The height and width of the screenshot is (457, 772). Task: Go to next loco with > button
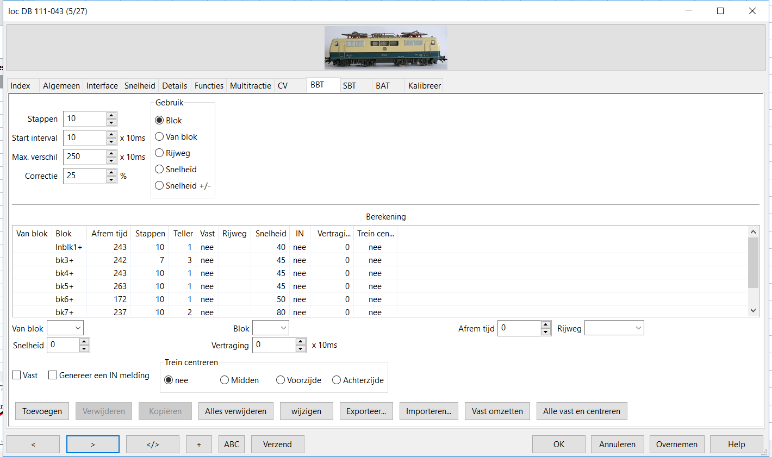point(93,444)
